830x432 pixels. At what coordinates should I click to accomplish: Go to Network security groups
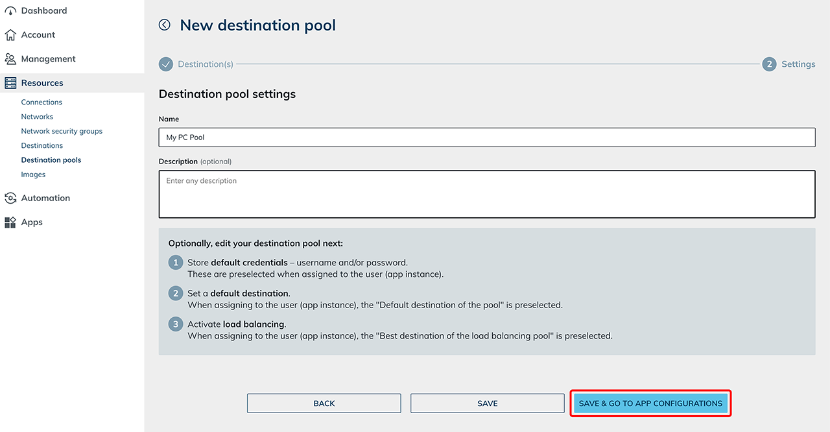coord(62,131)
